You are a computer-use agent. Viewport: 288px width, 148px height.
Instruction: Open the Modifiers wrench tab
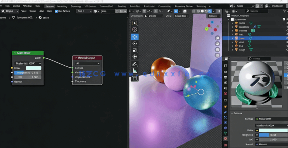(x=225, y=112)
